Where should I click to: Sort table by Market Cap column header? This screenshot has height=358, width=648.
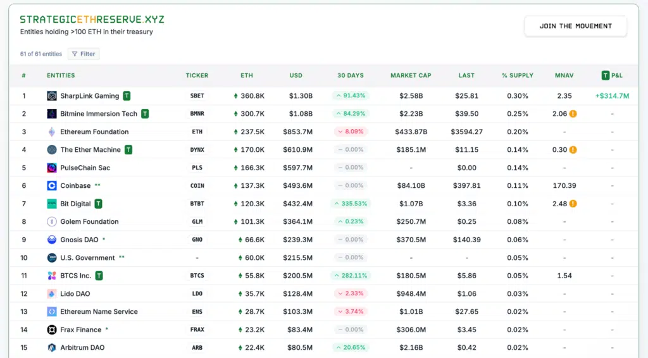[x=411, y=75]
